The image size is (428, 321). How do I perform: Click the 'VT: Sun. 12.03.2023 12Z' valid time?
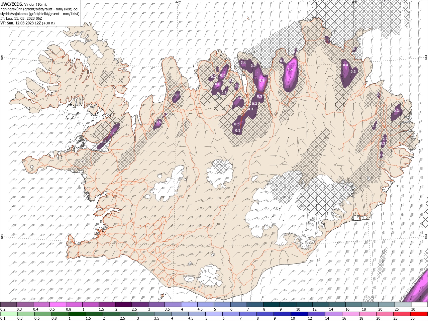pyautogui.click(x=20, y=23)
